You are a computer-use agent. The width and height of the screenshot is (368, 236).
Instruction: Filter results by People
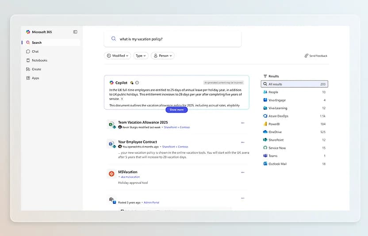[x=294, y=92]
